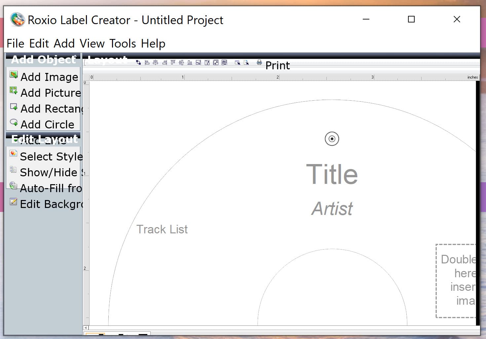Click the make same width toolbar icon

coord(199,62)
